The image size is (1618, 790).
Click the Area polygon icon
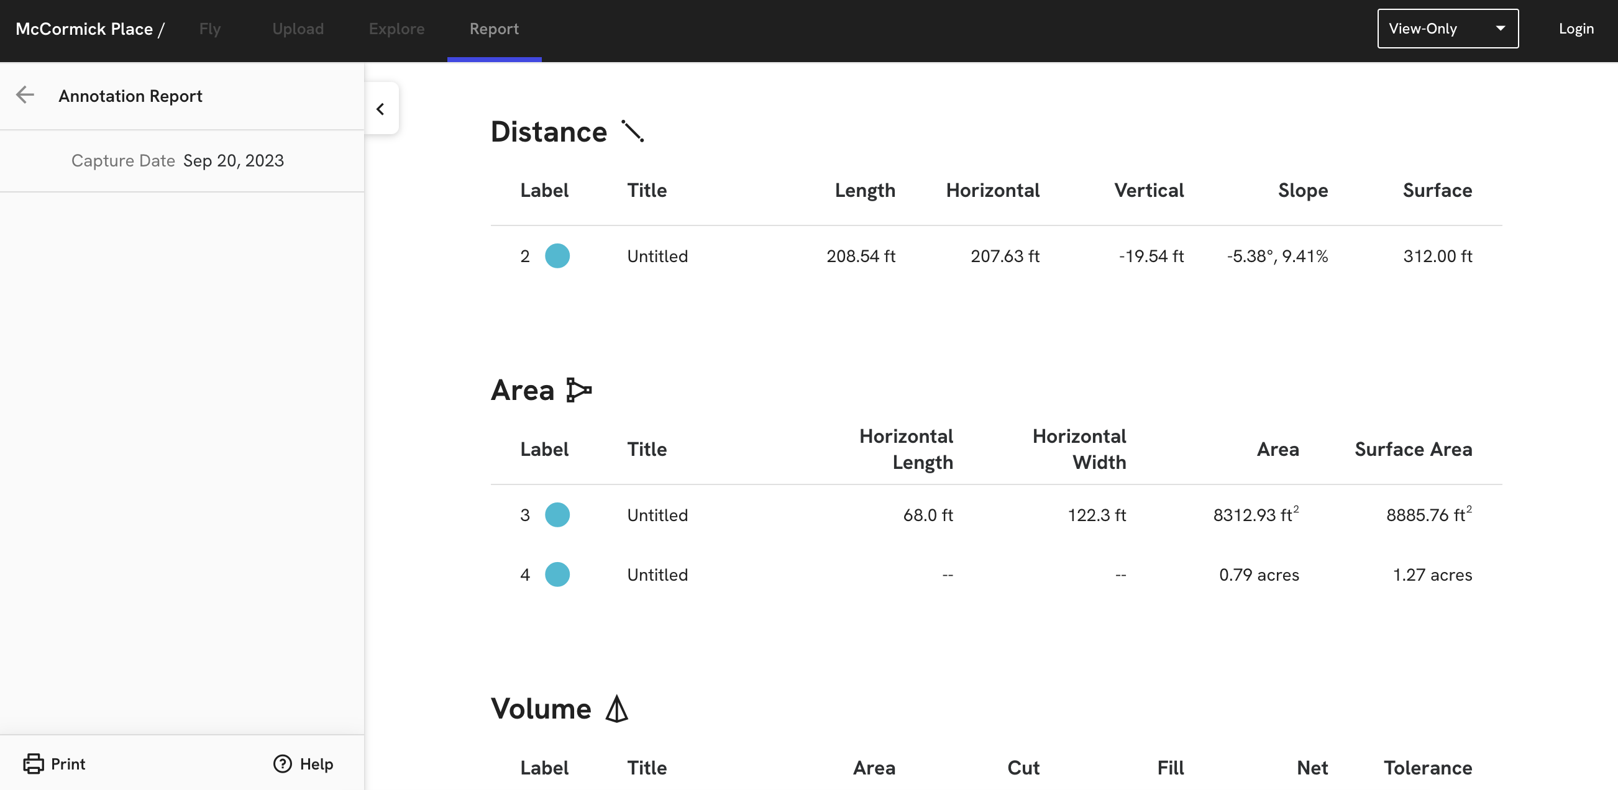click(x=578, y=390)
